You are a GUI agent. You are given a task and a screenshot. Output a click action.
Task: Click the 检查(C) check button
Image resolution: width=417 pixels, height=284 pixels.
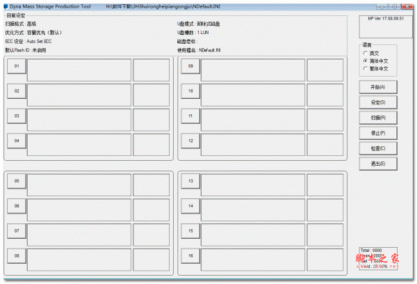click(378, 148)
